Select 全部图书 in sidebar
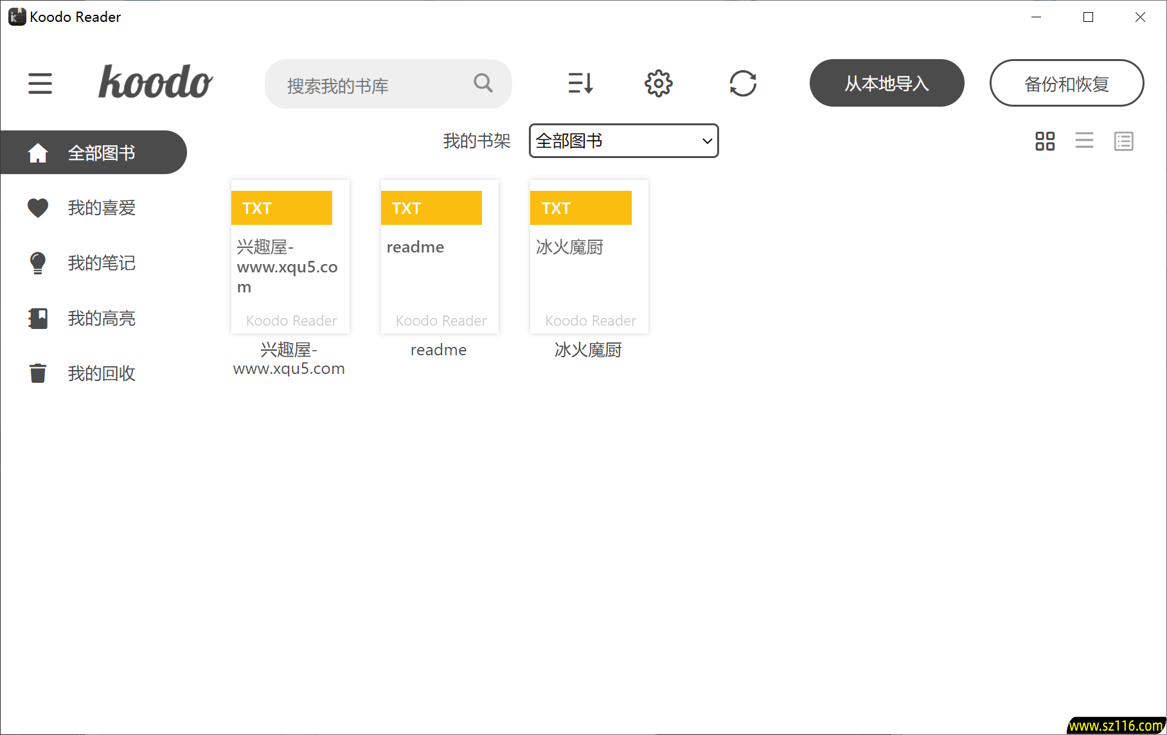Viewport: 1167px width, 735px height. pyautogui.click(x=94, y=153)
